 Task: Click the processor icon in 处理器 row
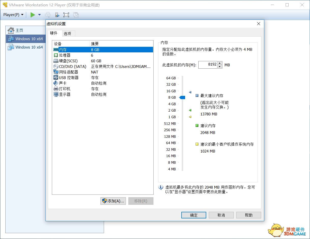pos(56,55)
